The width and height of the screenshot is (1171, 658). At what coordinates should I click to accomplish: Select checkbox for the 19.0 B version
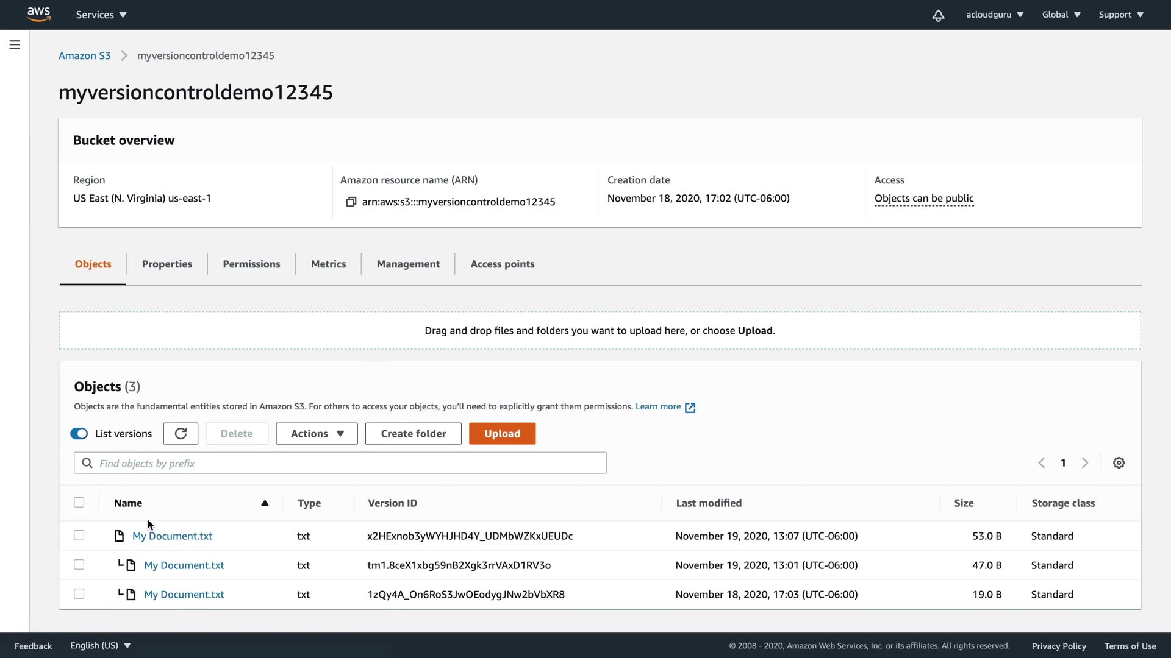(79, 594)
